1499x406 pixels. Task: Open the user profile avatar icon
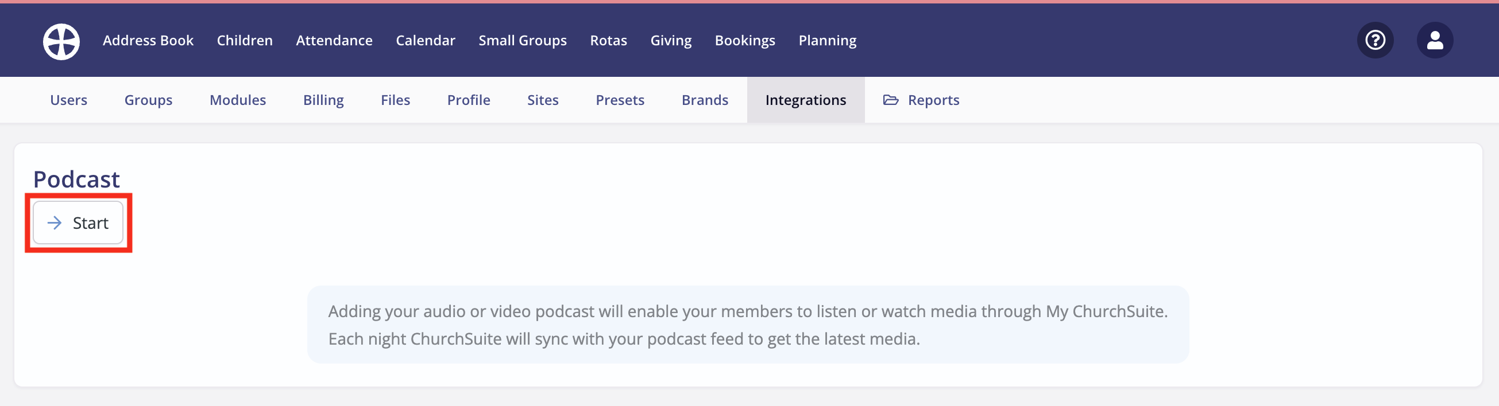pyautogui.click(x=1435, y=41)
